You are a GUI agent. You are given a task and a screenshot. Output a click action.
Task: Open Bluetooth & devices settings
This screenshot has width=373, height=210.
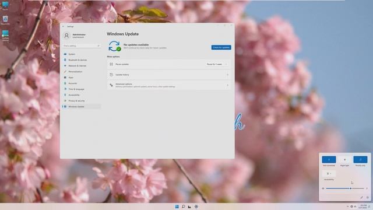82,60
